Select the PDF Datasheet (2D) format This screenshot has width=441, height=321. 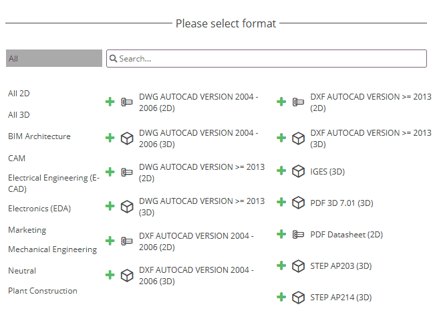[347, 235]
